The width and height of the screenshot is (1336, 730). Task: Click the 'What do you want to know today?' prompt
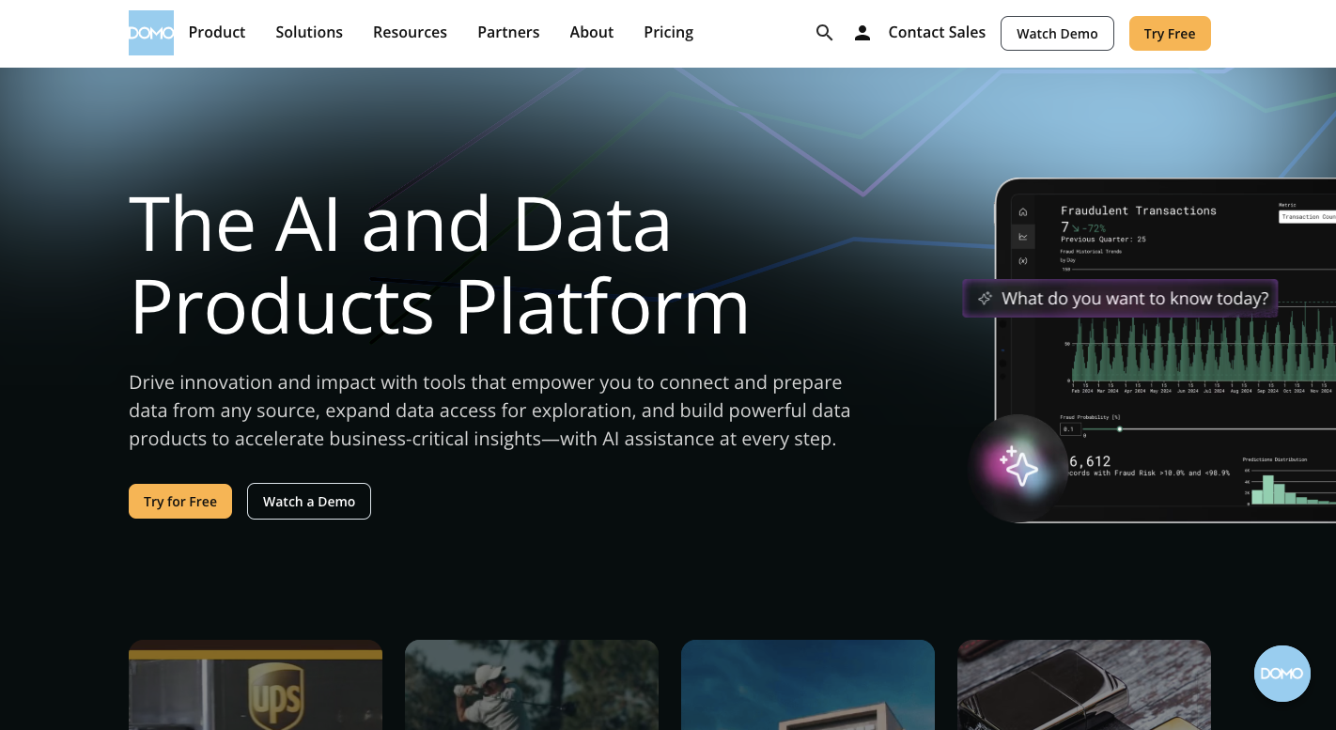point(1120,299)
